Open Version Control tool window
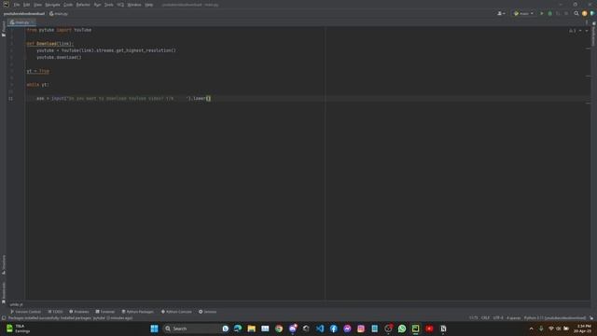 [x=25, y=312]
